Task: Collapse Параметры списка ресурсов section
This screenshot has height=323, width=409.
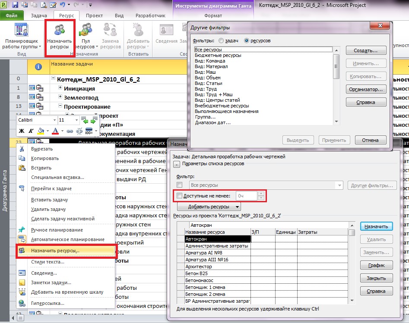Action: click(x=177, y=164)
